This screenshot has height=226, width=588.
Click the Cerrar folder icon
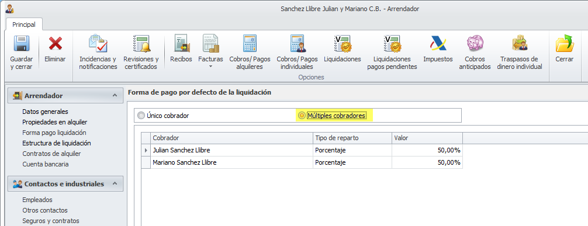(565, 43)
